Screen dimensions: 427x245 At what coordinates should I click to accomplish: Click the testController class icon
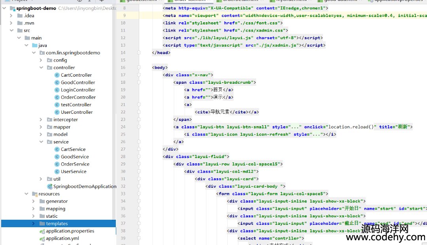57,105
